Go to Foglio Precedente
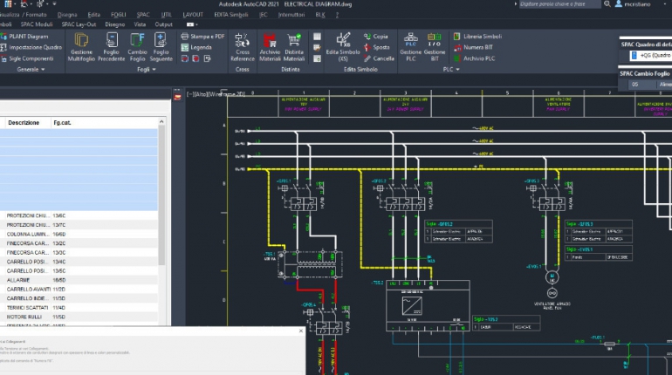Image resolution: width=672 pixels, height=375 pixels. click(111, 47)
